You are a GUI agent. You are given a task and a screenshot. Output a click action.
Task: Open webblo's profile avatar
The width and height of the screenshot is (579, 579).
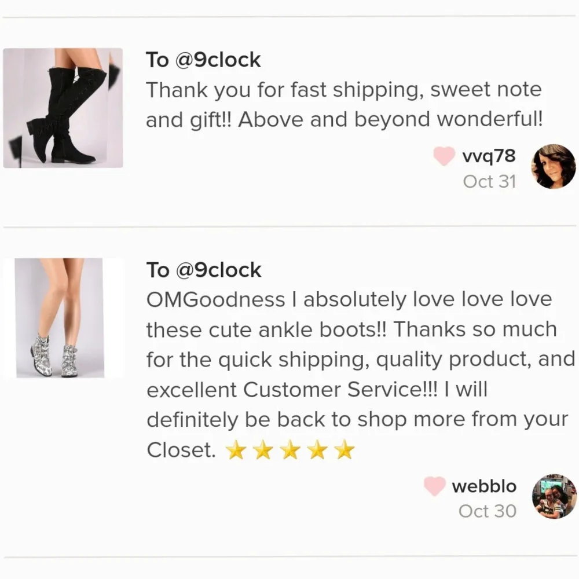554,496
